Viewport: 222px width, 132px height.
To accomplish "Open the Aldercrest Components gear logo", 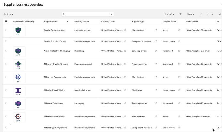I will coord(19,78).
